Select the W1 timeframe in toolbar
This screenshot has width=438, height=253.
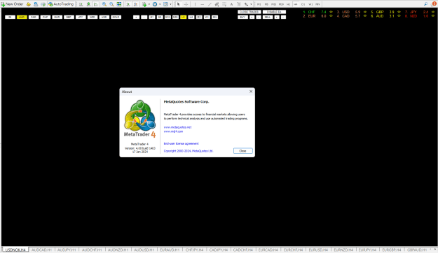[x=310, y=4]
